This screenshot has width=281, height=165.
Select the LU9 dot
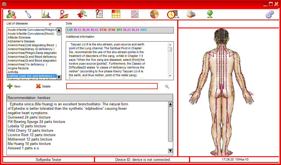click(x=70, y=30)
